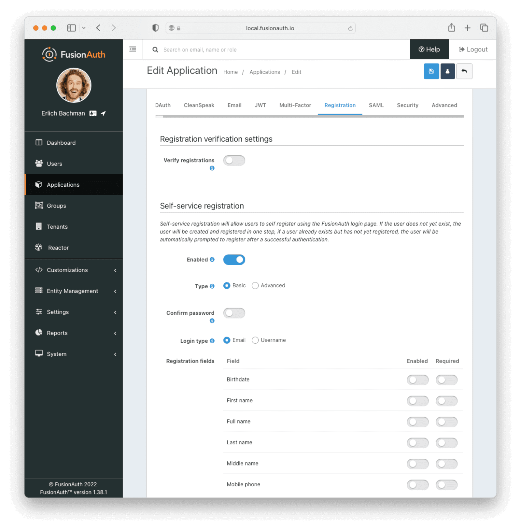Click the privacy shield icon in Safari

pyautogui.click(x=155, y=28)
